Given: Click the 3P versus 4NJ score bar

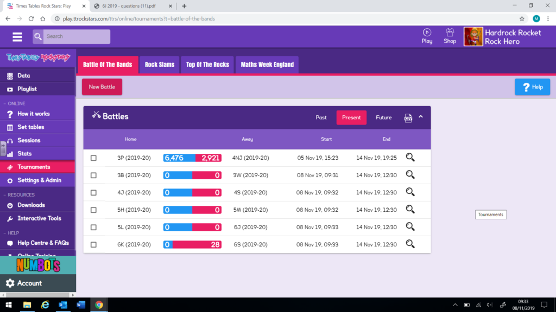Looking at the screenshot, I should (x=192, y=157).
